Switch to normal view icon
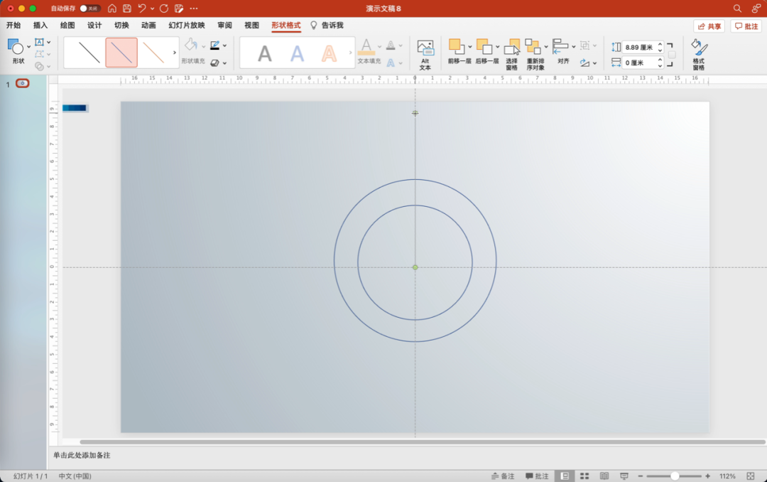 tap(565, 476)
